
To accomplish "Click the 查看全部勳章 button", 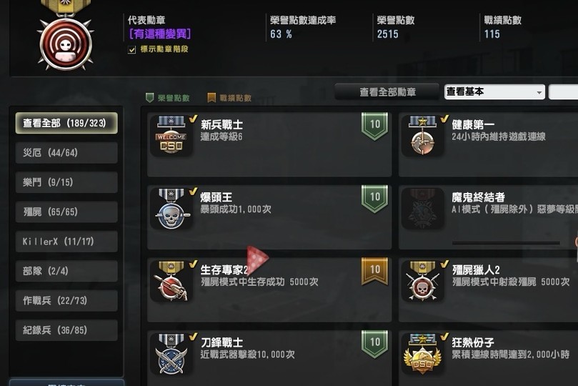I will click(387, 91).
